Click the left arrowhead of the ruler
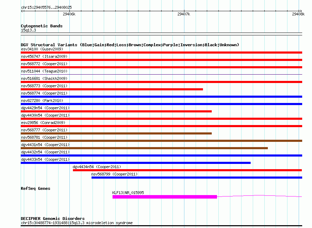Viewport: 312px width, 228px height. pyautogui.click(x=22, y=11)
